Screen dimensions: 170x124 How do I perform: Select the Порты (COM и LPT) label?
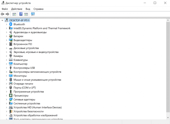25,88
